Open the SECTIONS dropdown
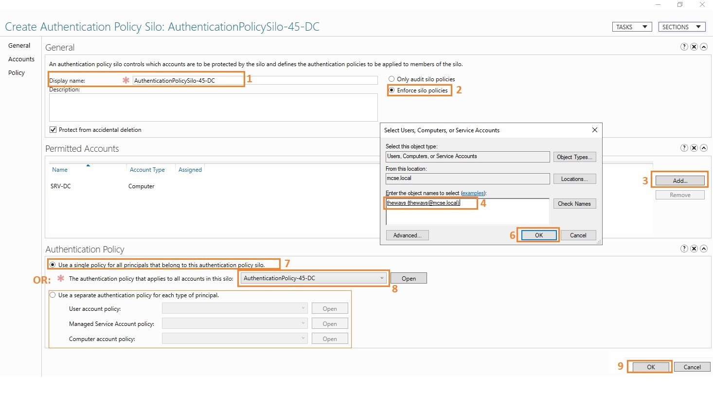Viewport: 713px width, 394px height. (x=681, y=26)
